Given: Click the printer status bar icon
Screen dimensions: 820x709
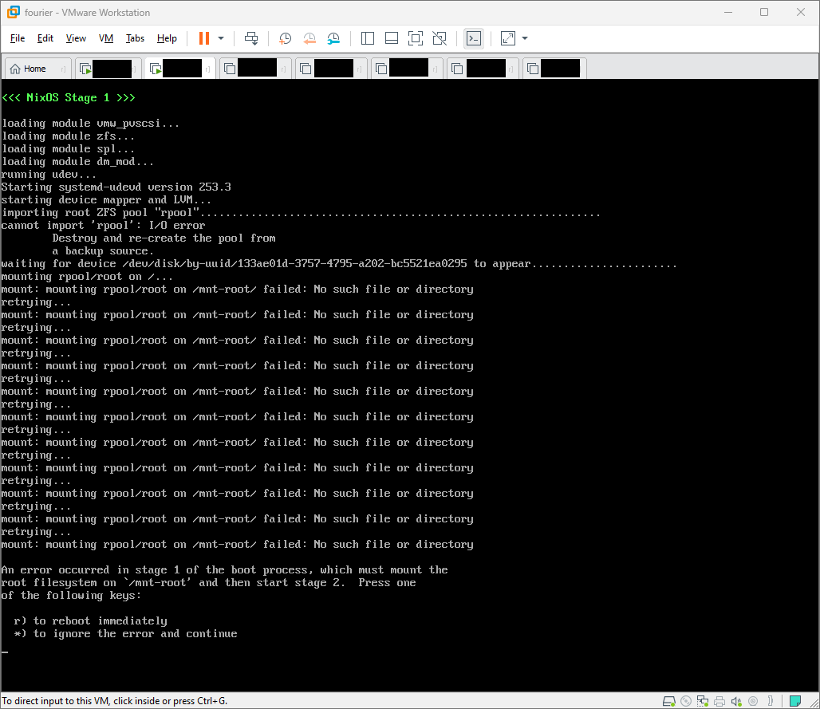Looking at the screenshot, I should (719, 701).
